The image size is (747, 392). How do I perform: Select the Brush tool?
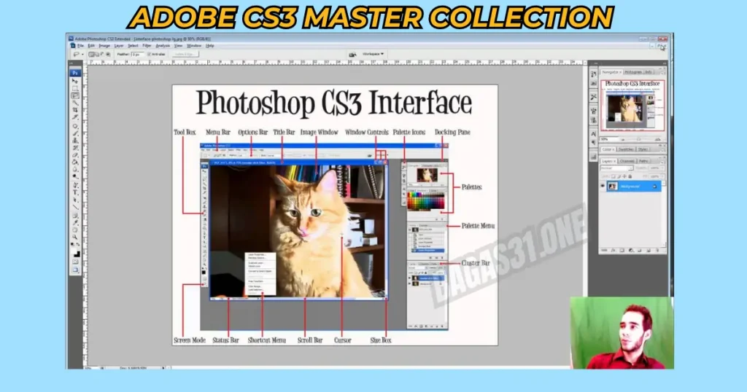click(x=75, y=133)
